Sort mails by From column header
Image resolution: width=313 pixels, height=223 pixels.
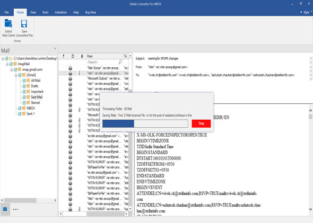click(105, 56)
